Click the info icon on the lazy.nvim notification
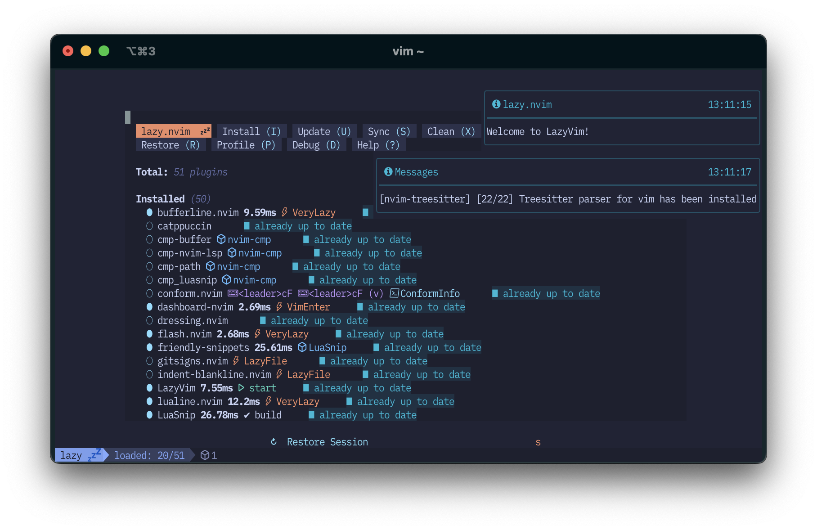This screenshot has width=817, height=530. click(497, 104)
